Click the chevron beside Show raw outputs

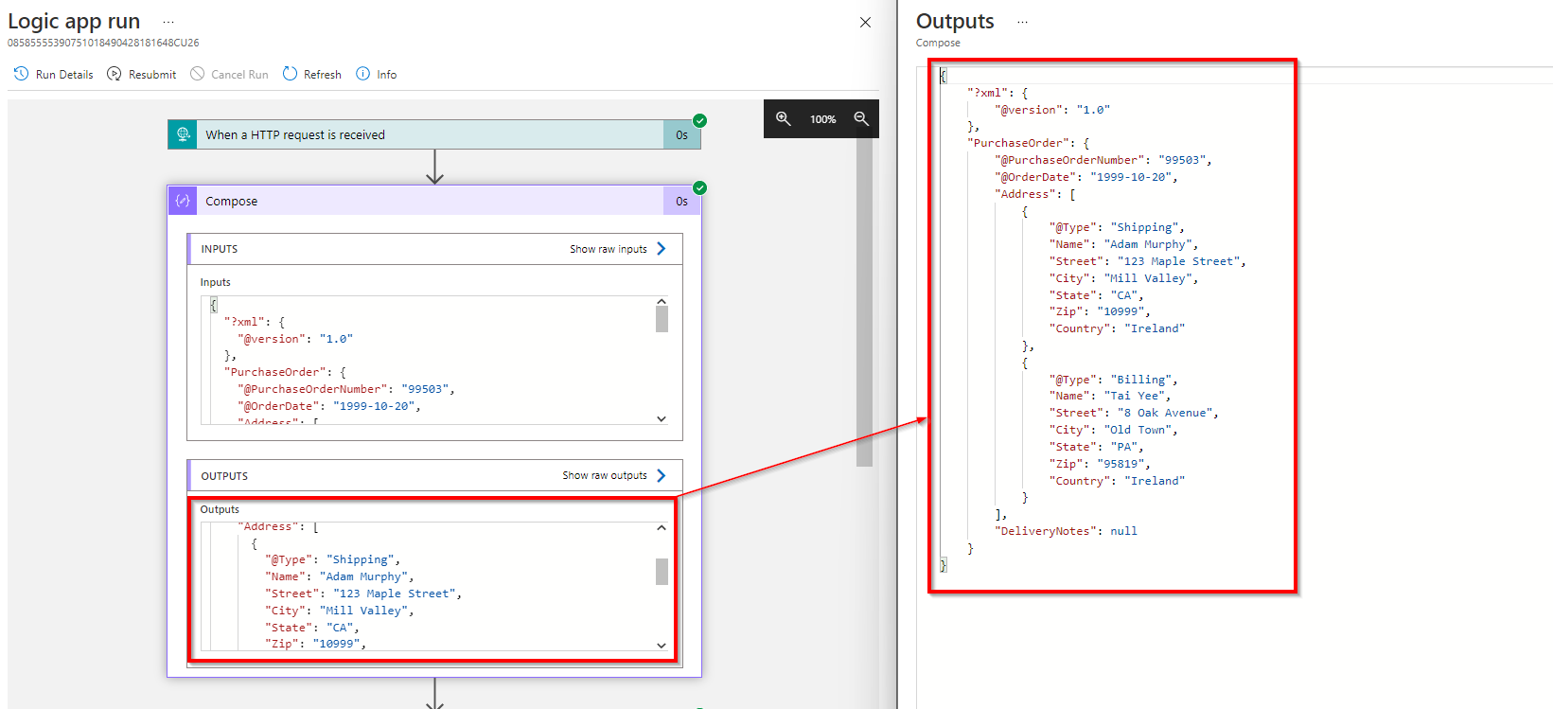pos(662,475)
